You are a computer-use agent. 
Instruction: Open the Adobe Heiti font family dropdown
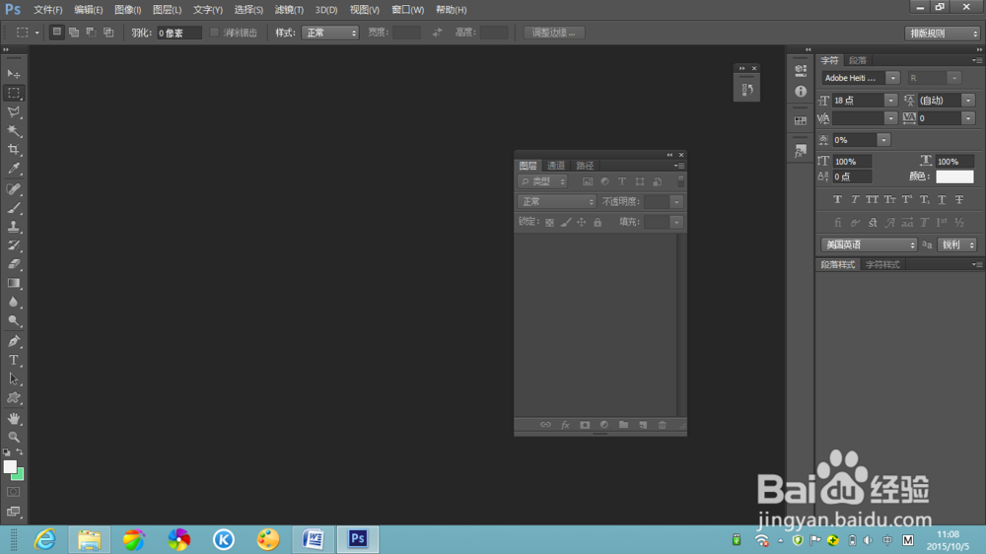[x=893, y=78]
